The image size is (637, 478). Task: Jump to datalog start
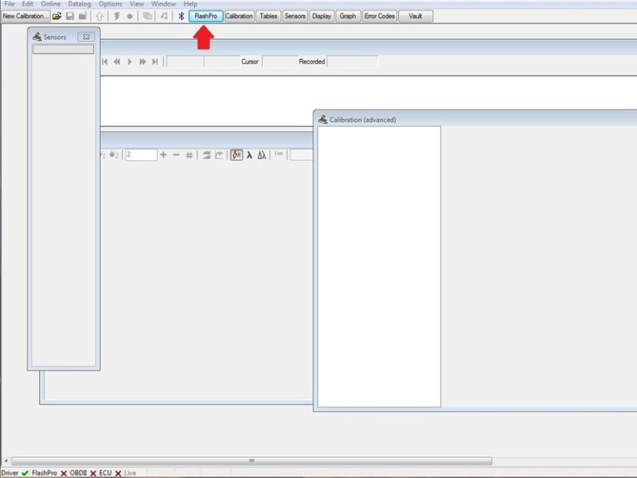105,61
